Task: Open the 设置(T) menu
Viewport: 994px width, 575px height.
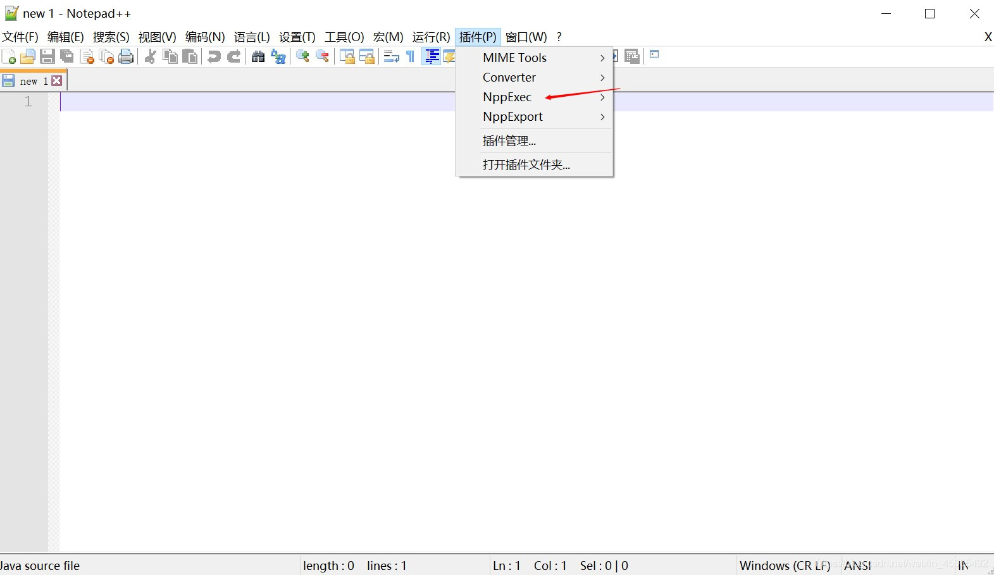Action: [x=297, y=37]
